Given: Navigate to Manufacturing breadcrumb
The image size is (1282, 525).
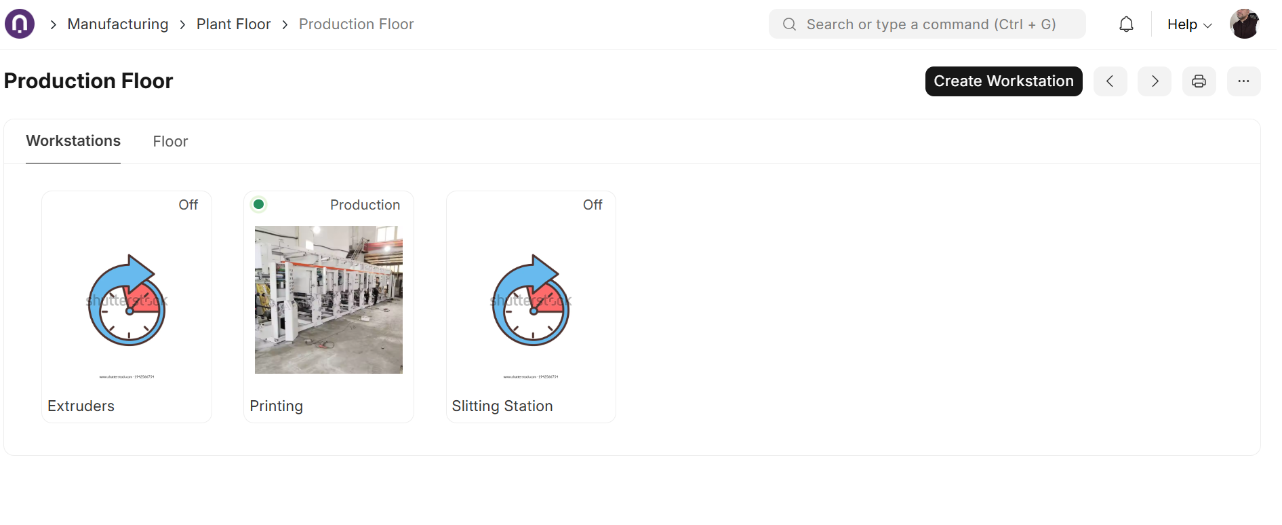Looking at the screenshot, I should [118, 24].
